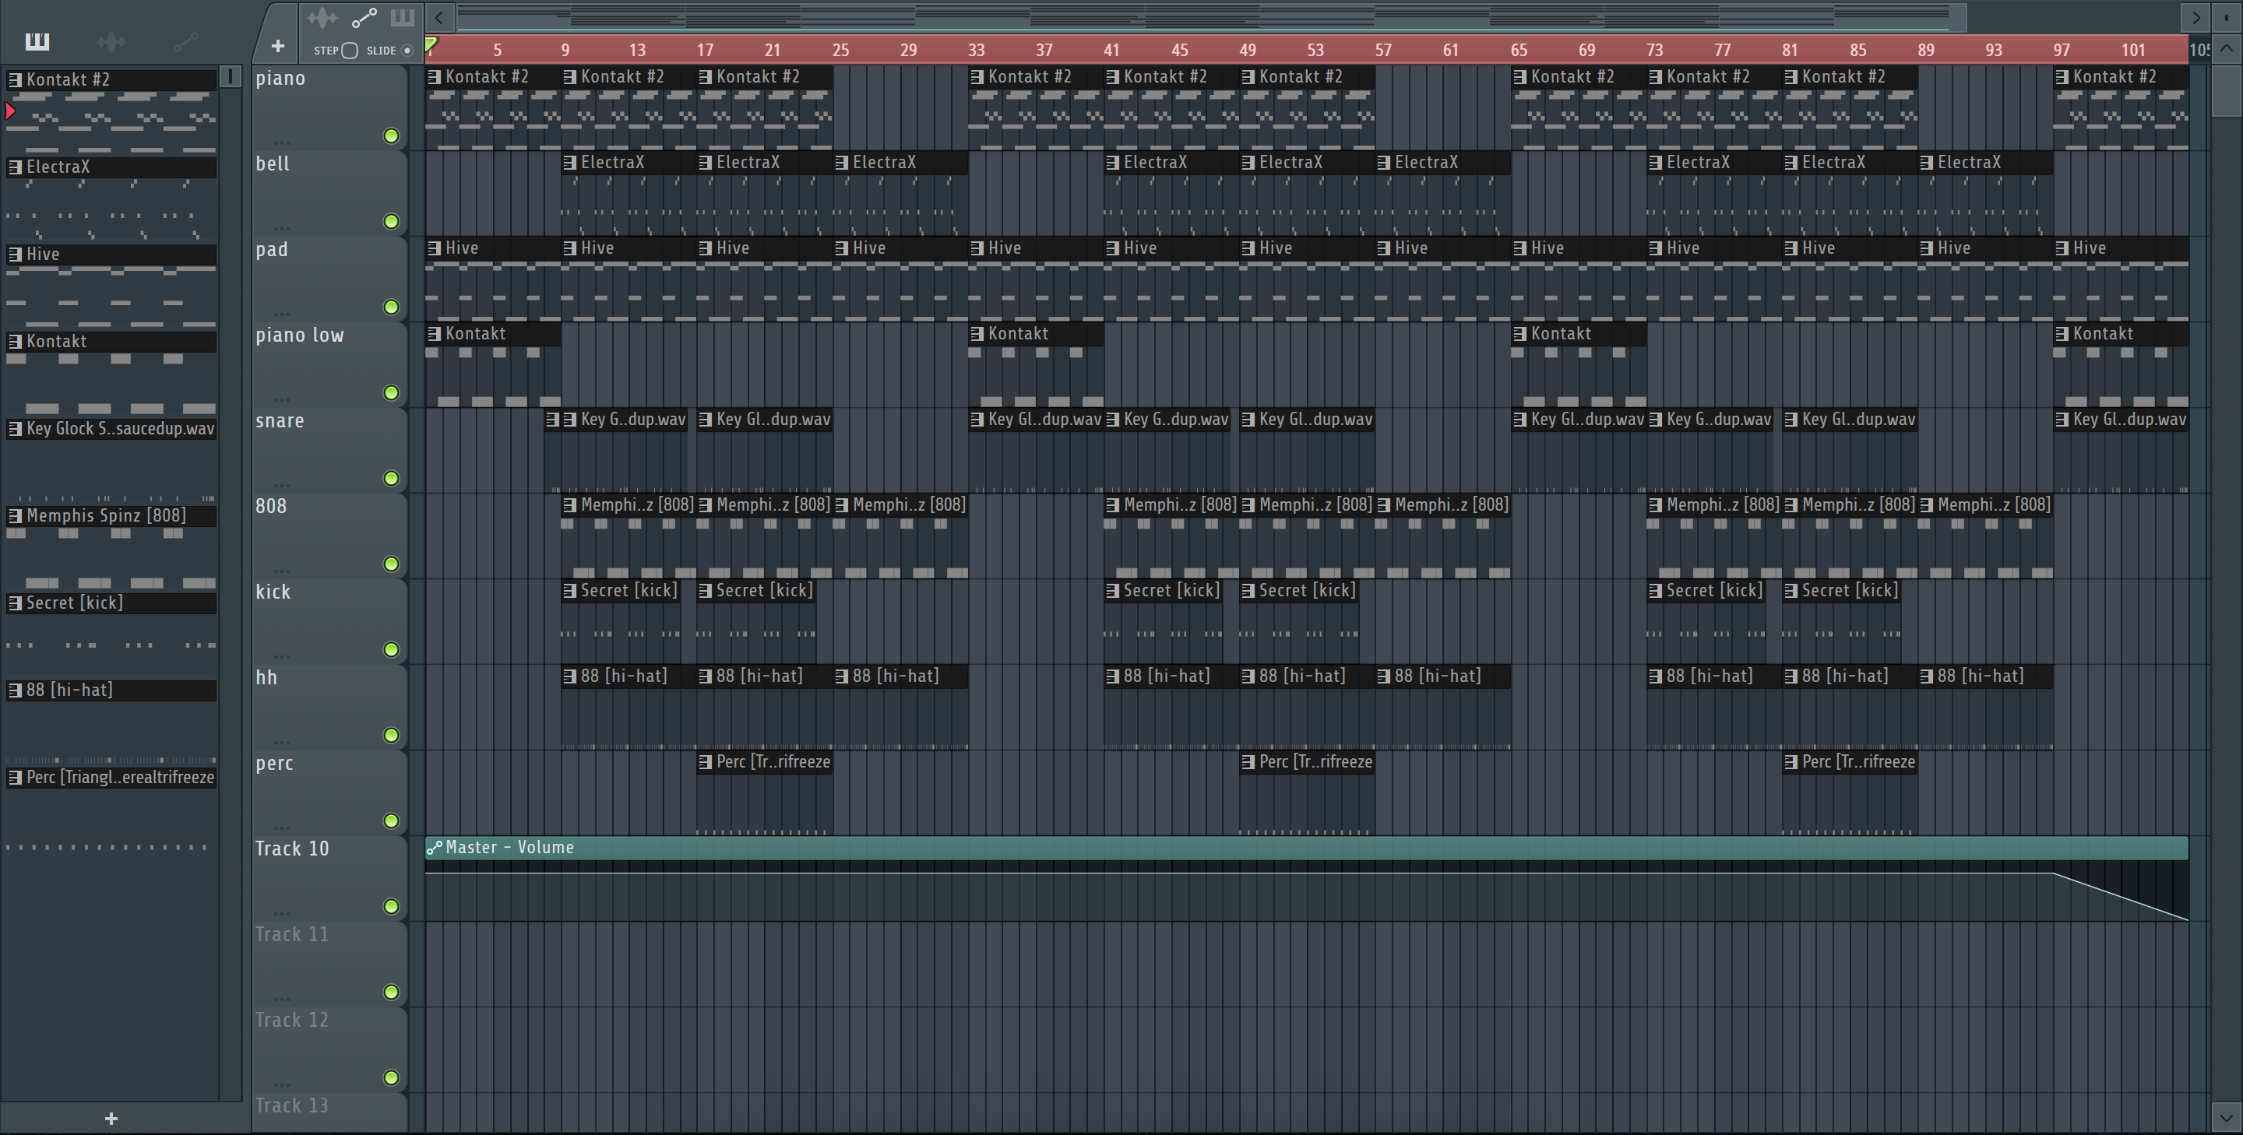2243x1135 pixels.
Task: Mute the perc track
Action: (x=391, y=821)
